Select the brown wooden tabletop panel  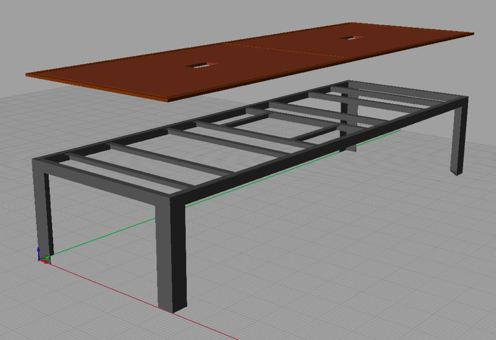click(x=131, y=73)
